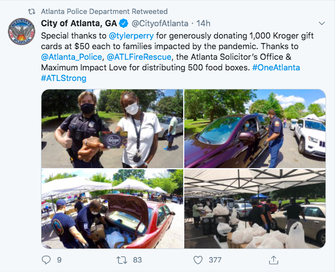This screenshot has width=335, height=272.
Task: Open the share upload icon
Action: point(273,260)
